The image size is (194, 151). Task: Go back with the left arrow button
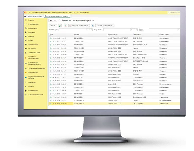(51, 21)
